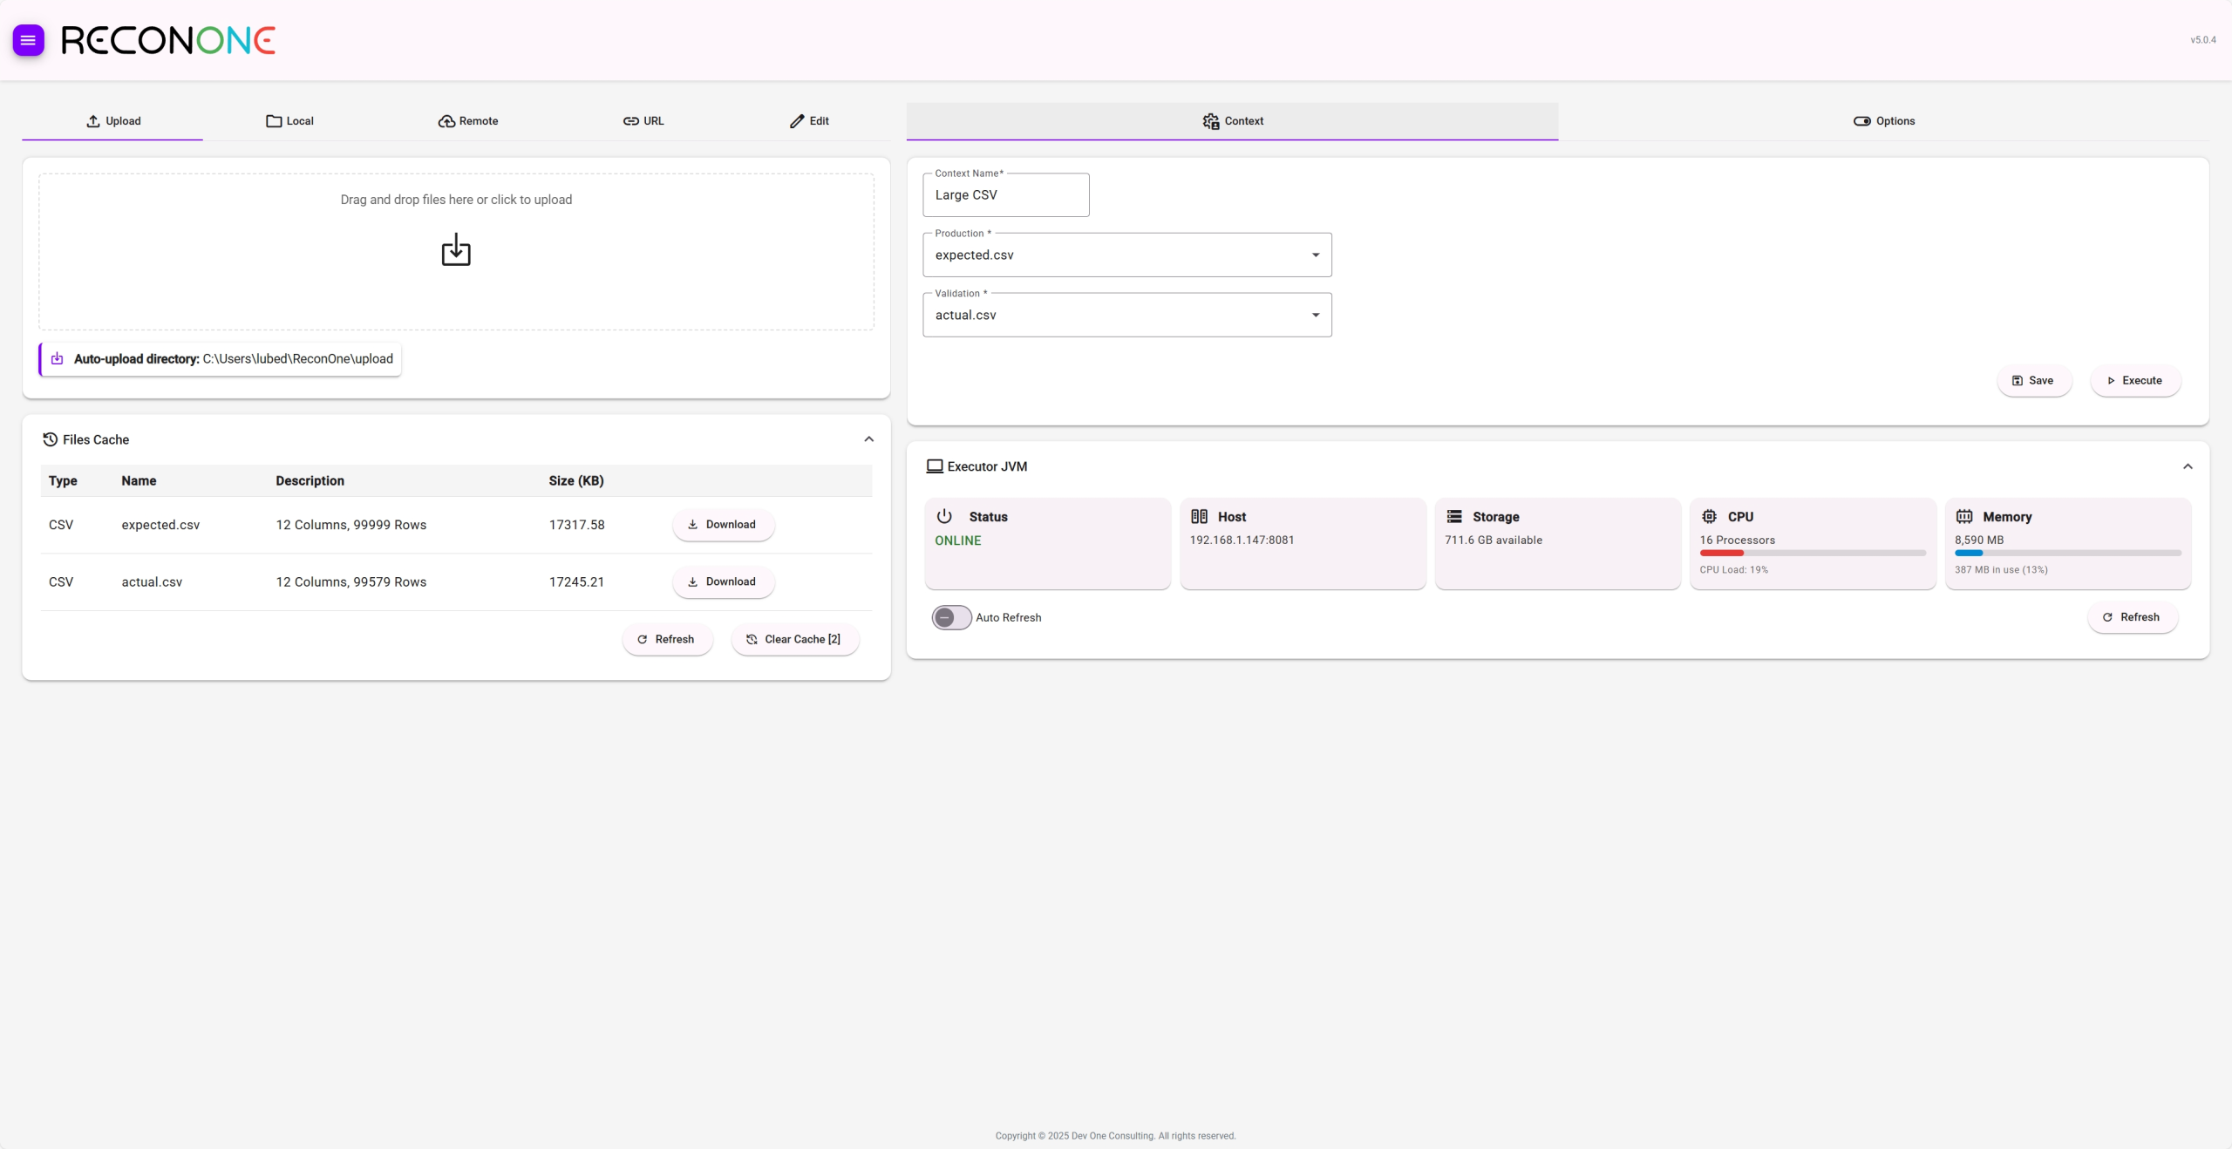The width and height of the screenshot is (2232, 1149).
Task: Download expected.csv from the cache
Action: click(x=723, y=525)
